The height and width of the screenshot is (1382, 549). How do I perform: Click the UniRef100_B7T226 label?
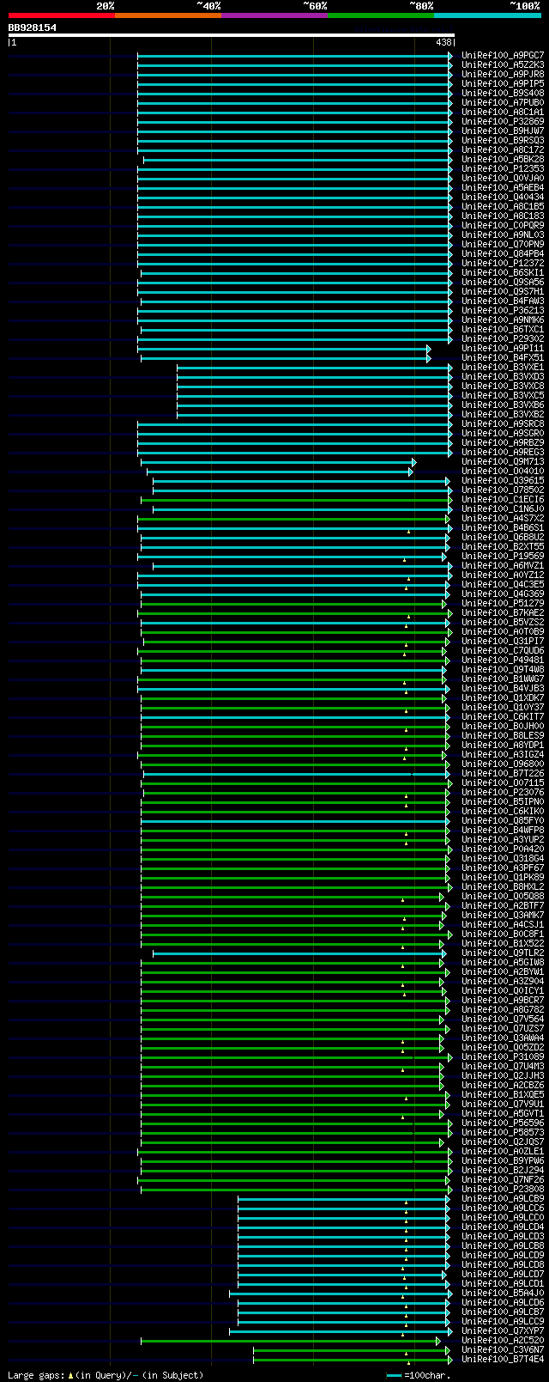[503, 774]
